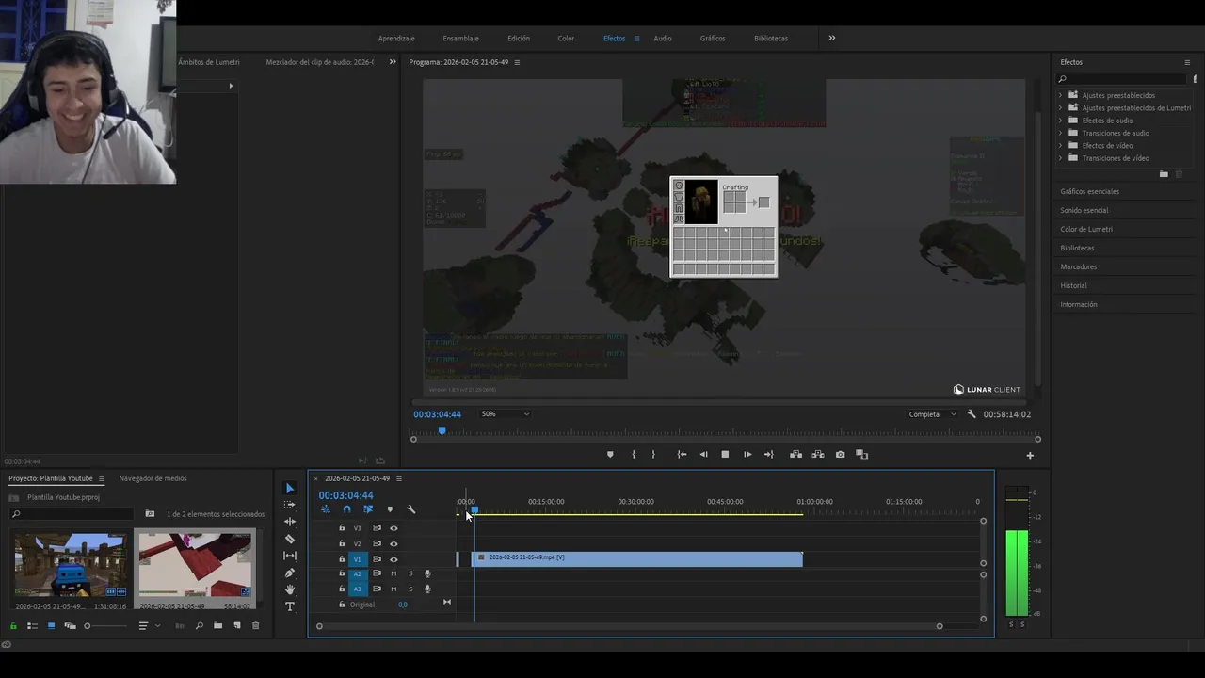Select the Hand tool

click(290, 589)
